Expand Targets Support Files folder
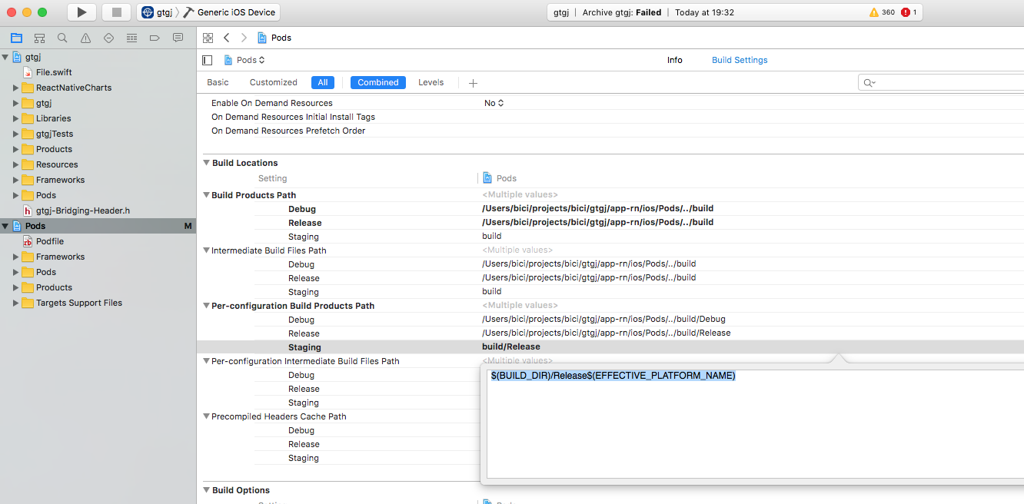 (15, 303)
